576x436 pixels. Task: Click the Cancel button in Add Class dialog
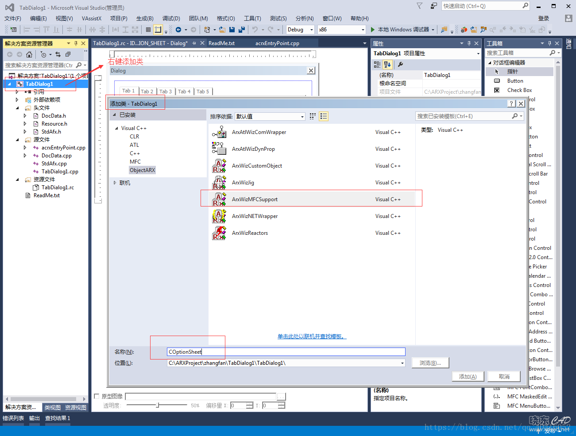pyautogui.click(x=504, y=377)
